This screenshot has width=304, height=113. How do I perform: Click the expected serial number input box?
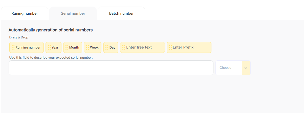(x=111, y=68)
